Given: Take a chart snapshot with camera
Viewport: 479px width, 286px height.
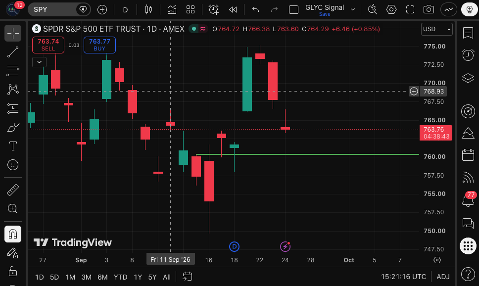Looking at the screenshot, I should (429, 10).
